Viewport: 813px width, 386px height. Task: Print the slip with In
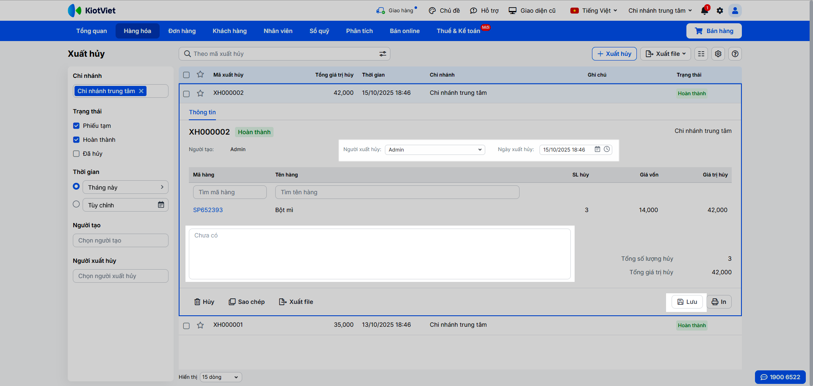pos(719,302)
